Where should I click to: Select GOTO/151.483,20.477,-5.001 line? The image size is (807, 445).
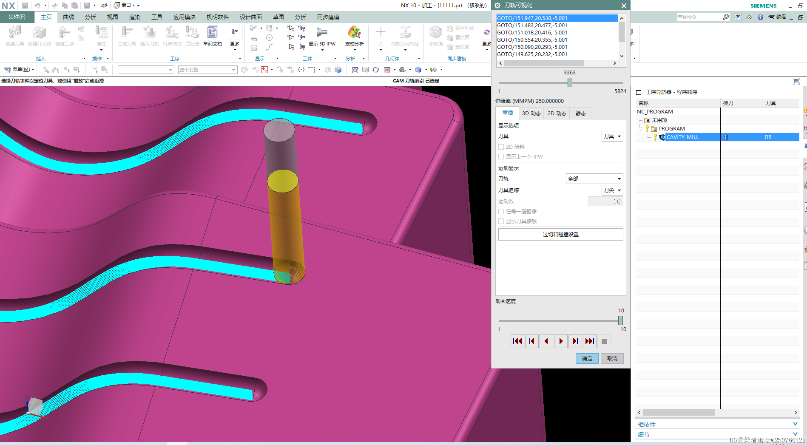point(557,26)
